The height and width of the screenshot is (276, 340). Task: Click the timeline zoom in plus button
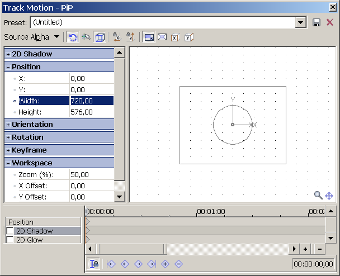[305, 249]
